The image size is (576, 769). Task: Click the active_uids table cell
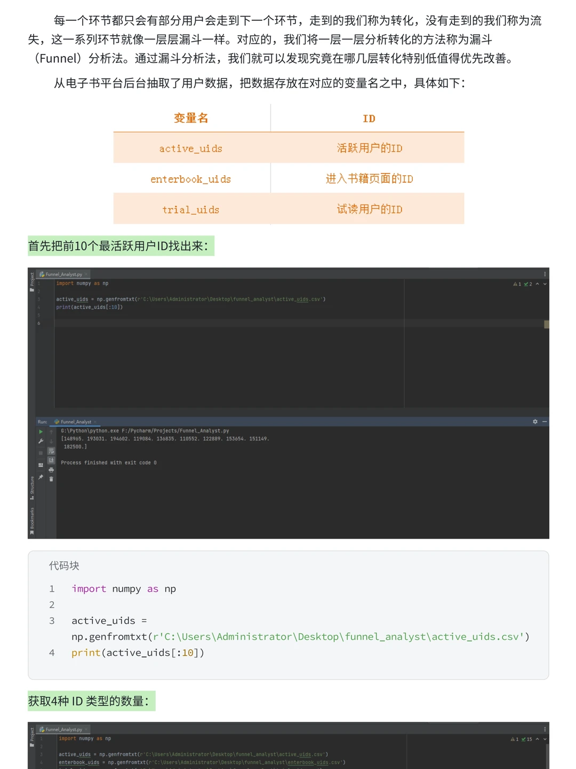pyautogui.click(x=191, y=148)
